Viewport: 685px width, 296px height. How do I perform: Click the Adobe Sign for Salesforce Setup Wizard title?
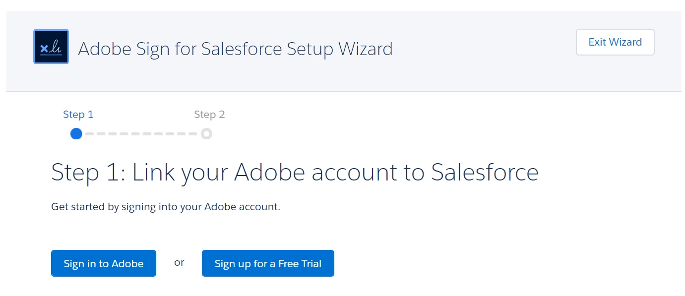click(235, 49)
